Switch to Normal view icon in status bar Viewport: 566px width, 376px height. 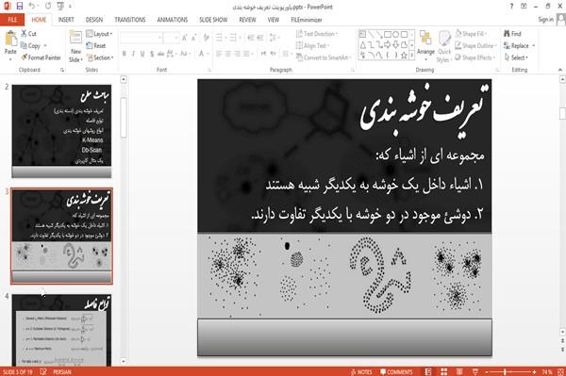(428, 371)
